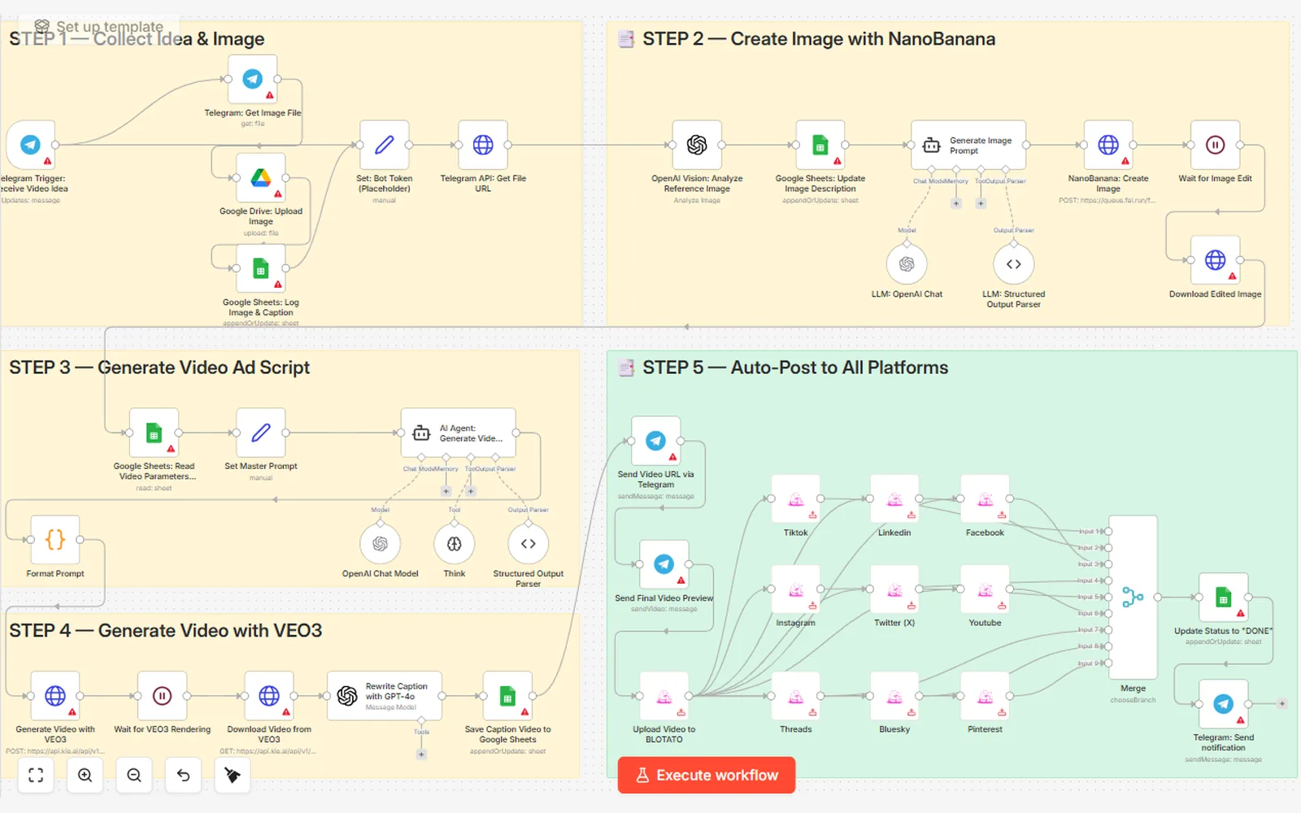Open the Upload Video to BLOTATO node

(664, 696)
